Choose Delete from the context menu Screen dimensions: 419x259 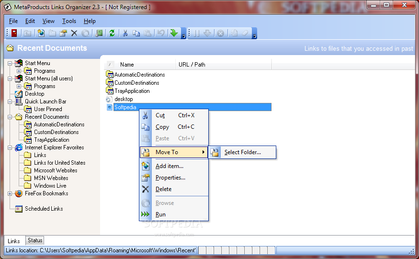[174, 189]
